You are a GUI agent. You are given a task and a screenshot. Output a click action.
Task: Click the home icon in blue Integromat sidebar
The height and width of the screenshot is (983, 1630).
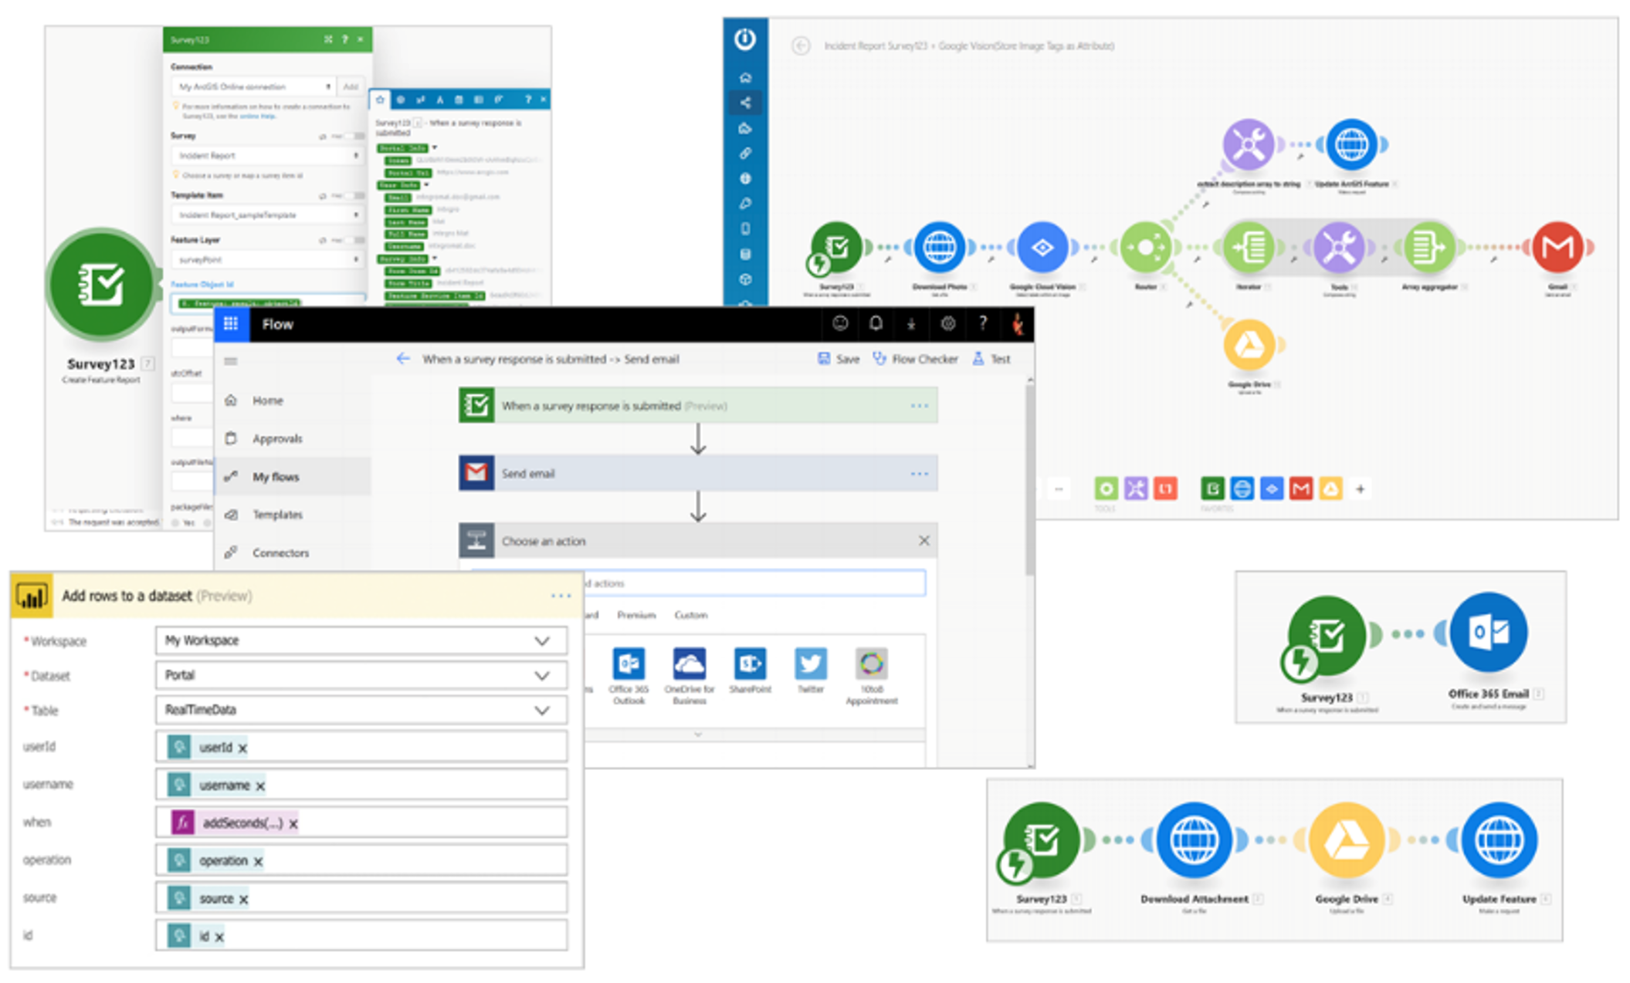pyautogui.click(x=745, y=77)
